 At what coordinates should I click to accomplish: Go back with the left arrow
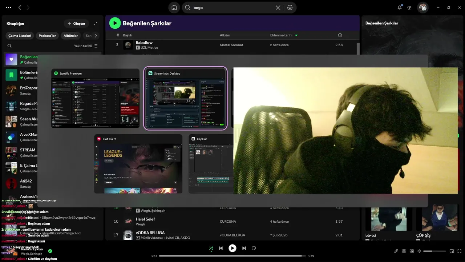[x=20, y=7]
